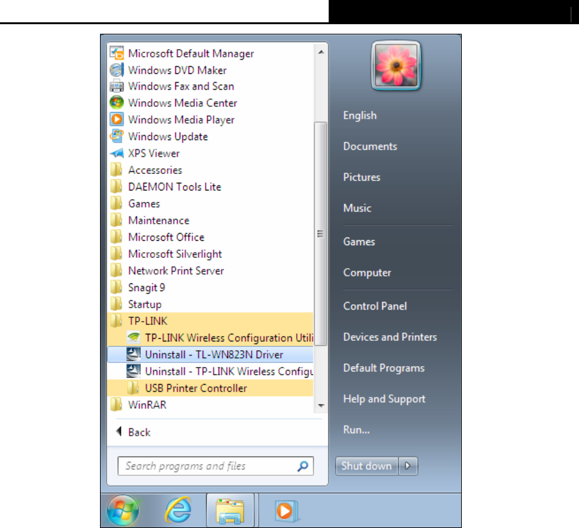Click the XPS Viewer paper plane icon
Screen dimensions: 579x528
point(117,153)
